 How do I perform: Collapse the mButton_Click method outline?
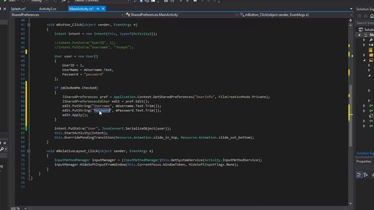tap(29, 24)
